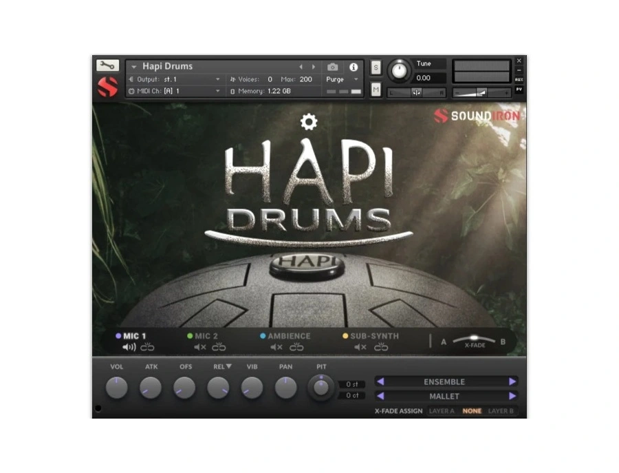Open the MALLET selector
Viewport: 619px width, 473px height.
pos(444,396)
